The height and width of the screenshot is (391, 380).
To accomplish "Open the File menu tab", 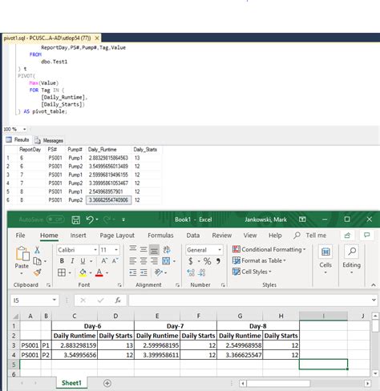I will (20, 236).
